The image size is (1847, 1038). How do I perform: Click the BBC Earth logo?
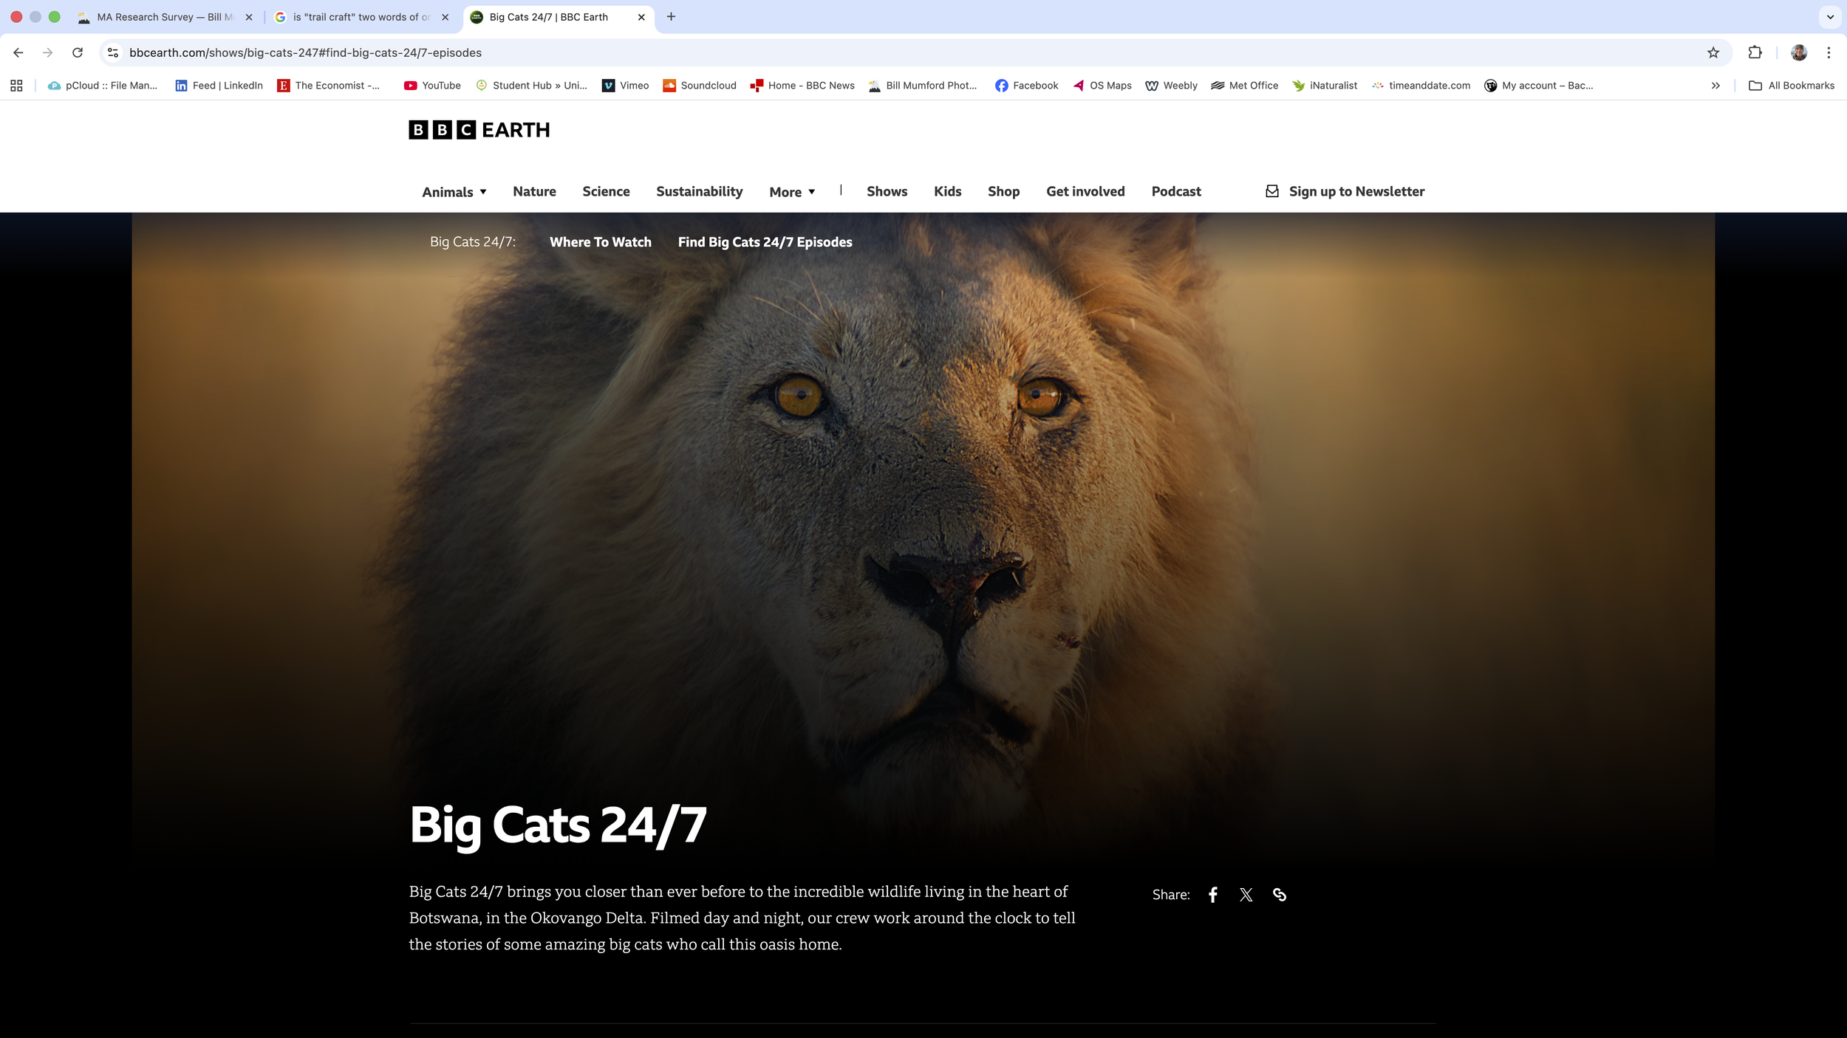479,130
